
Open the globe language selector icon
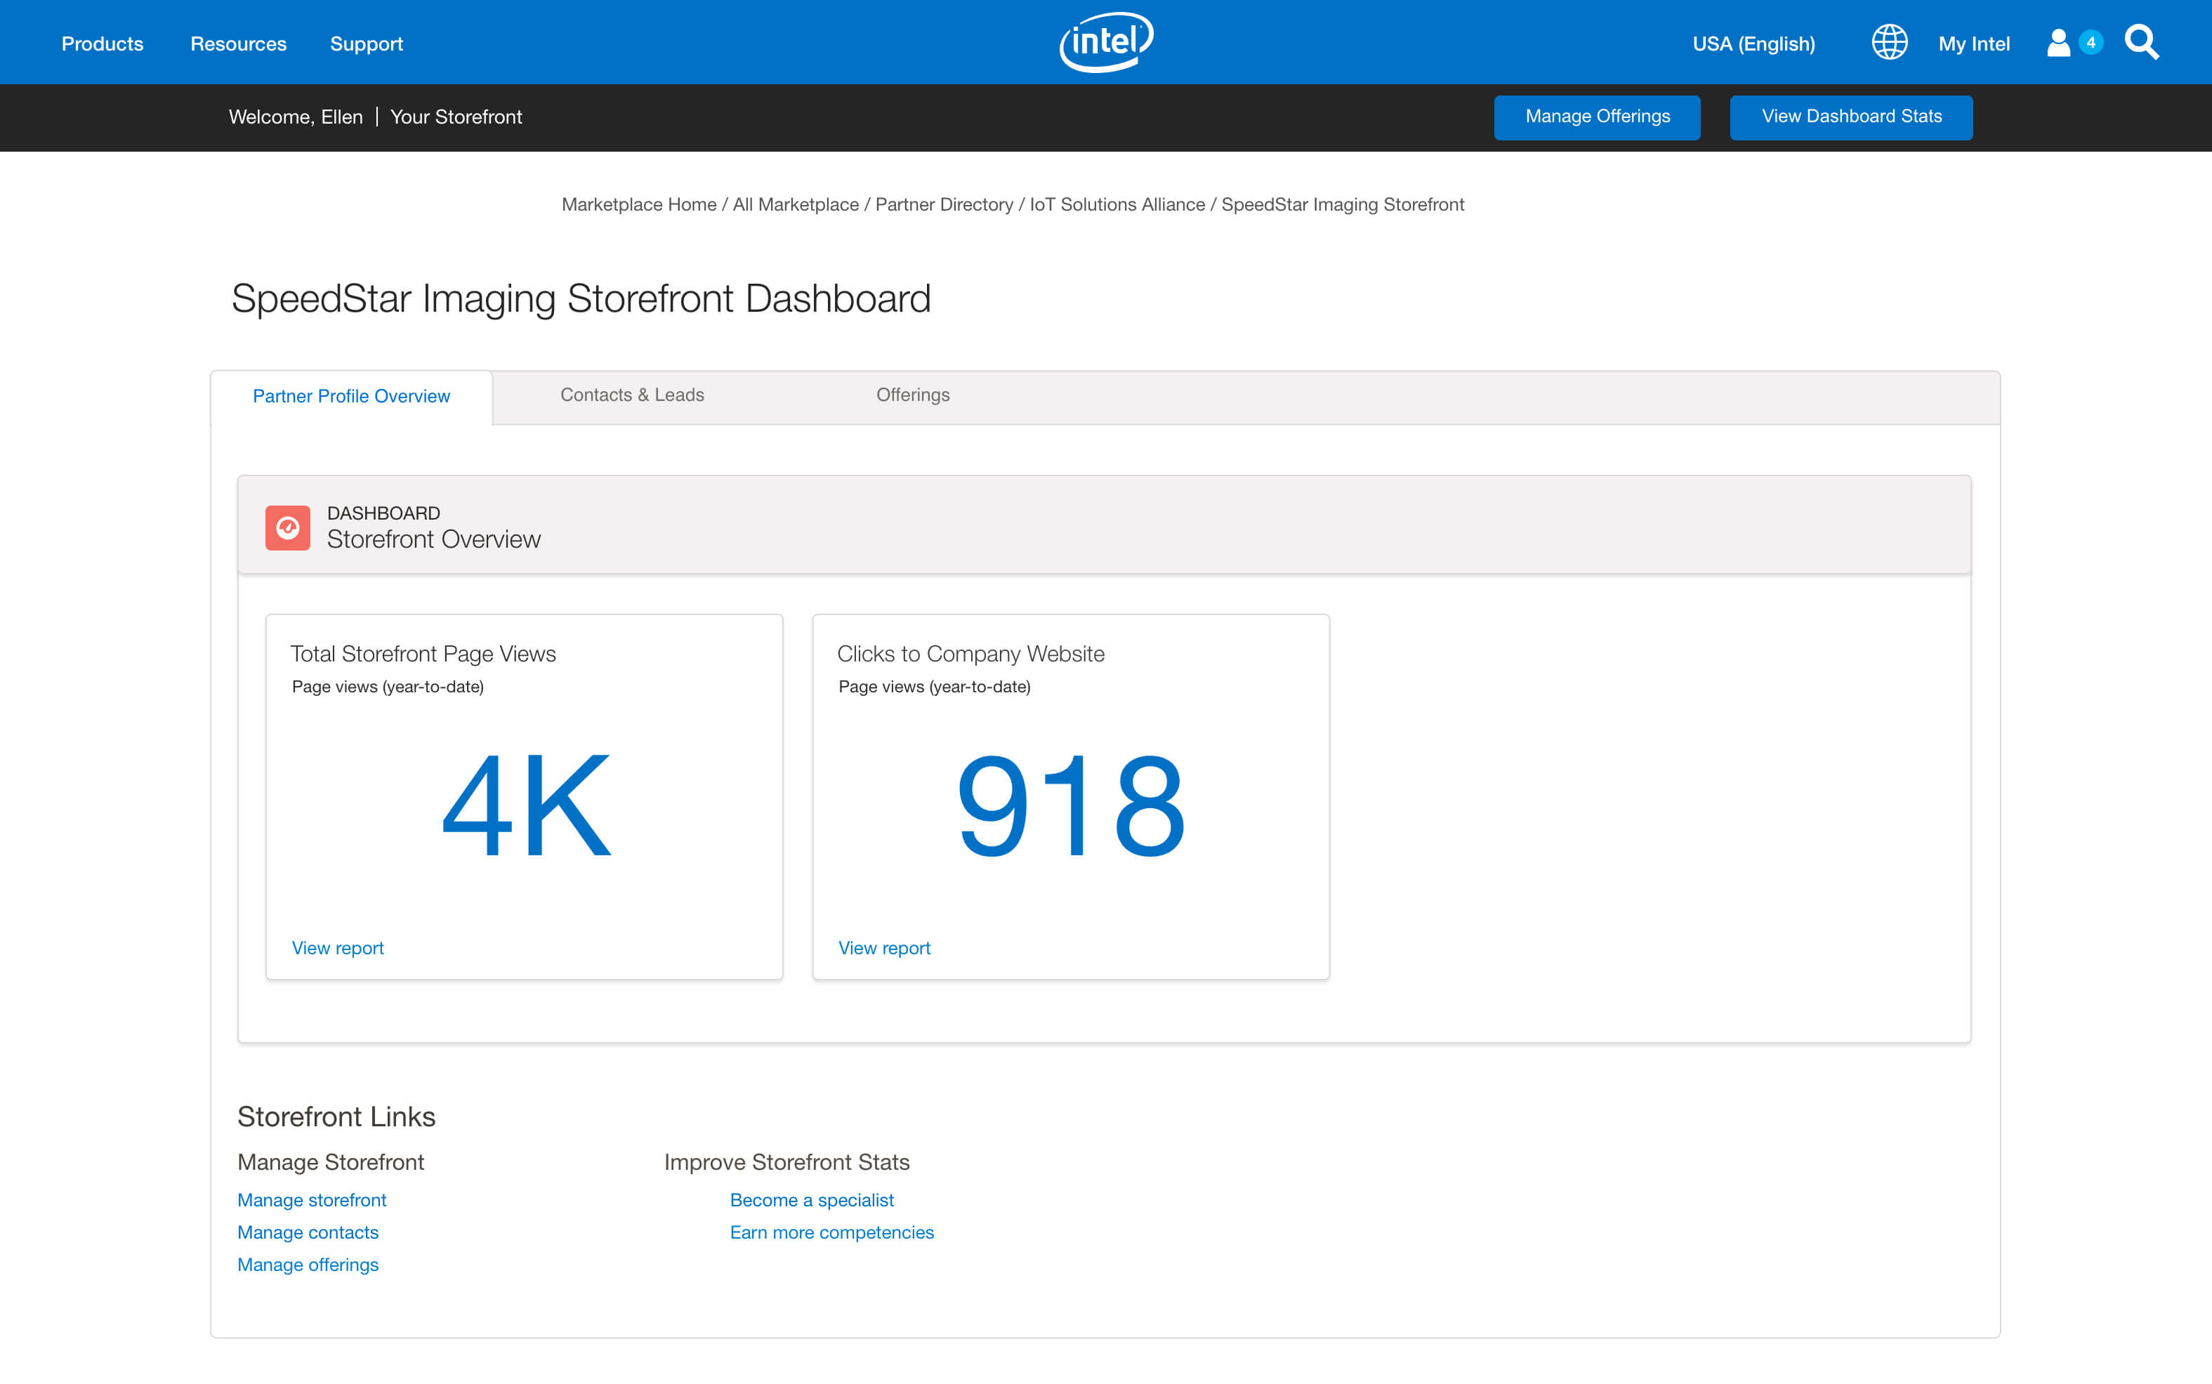pyautogui.click(x=1889, y=42)
